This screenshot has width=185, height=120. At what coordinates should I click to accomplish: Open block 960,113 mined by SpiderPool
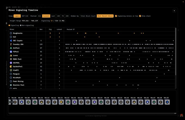tap(61, 102)
